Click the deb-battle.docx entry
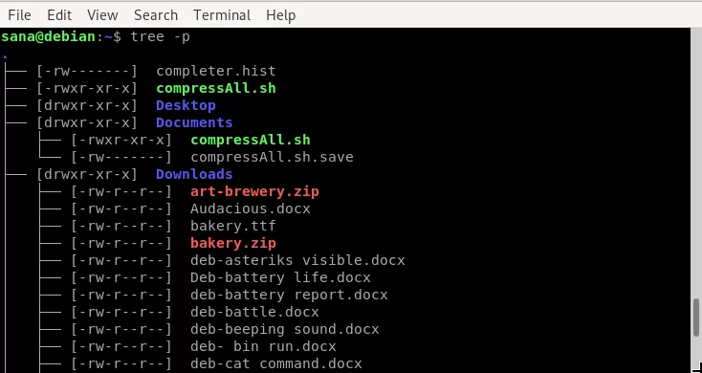 [x=254, y=312]
